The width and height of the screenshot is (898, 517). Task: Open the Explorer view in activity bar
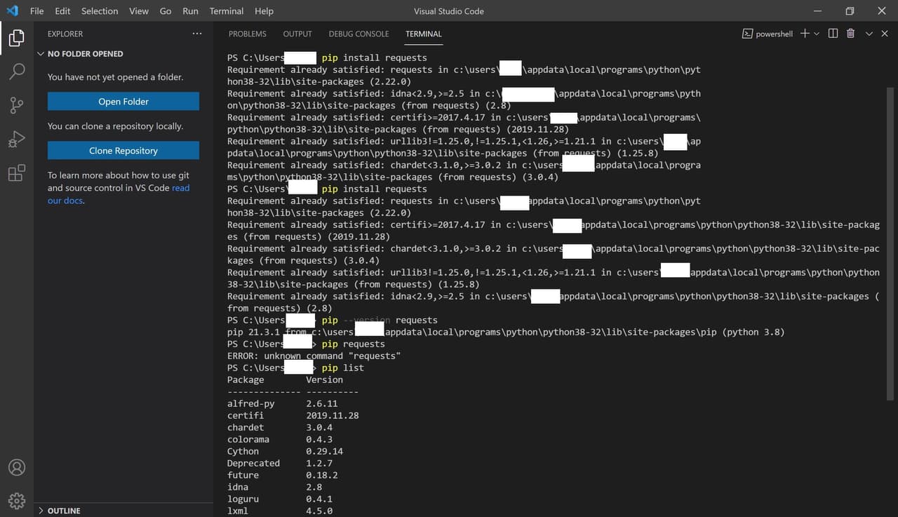pyautogui.click(x=17, y=37)
